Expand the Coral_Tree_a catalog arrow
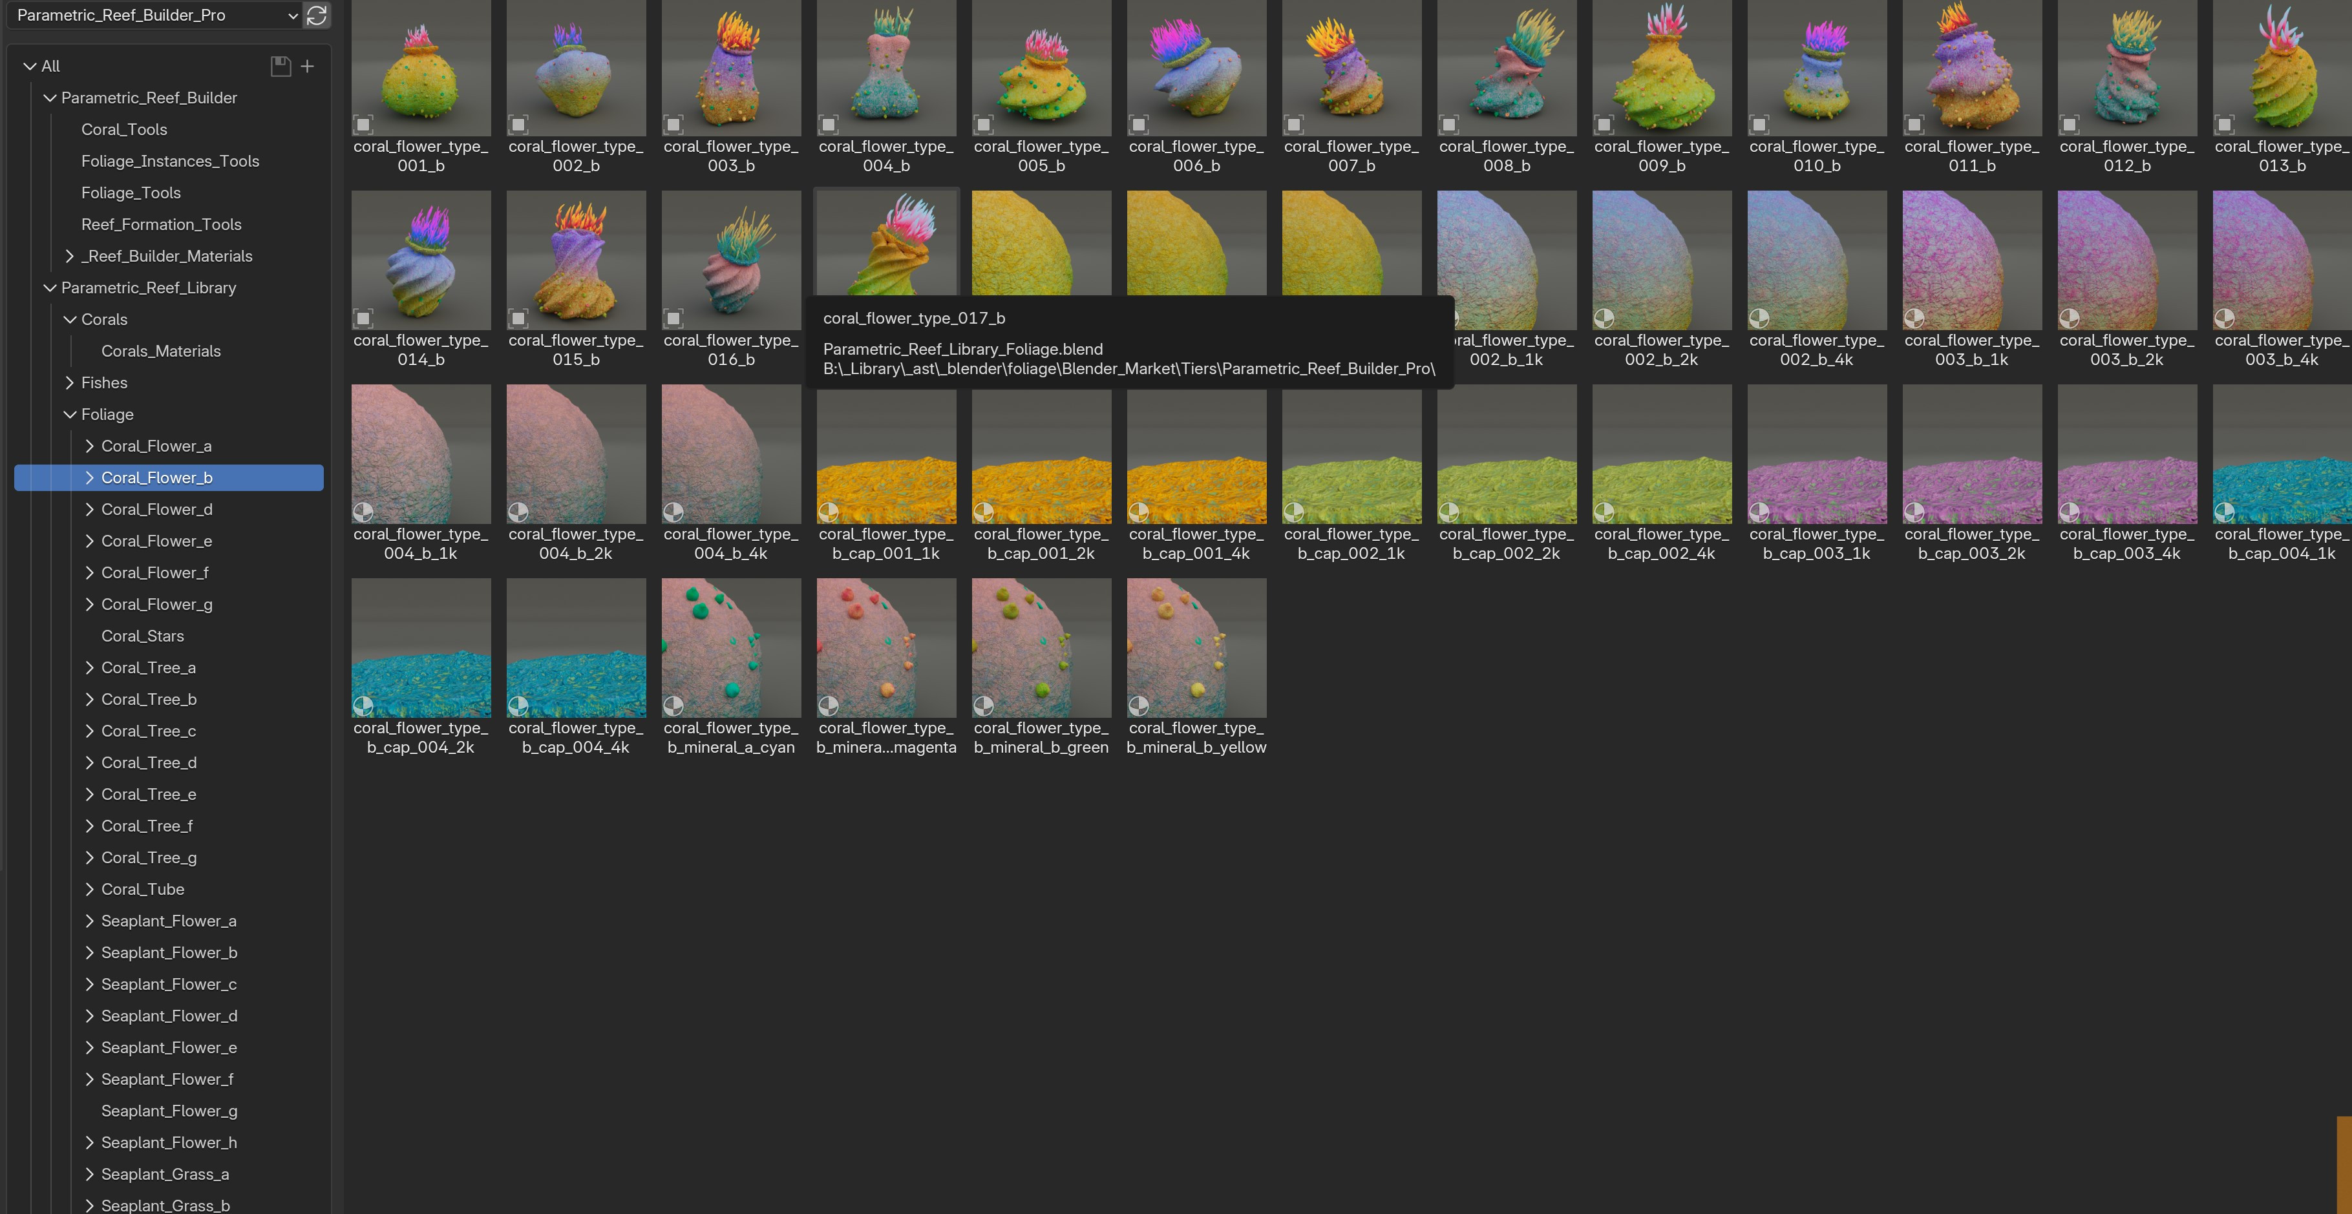Screen dimensions: 2352x1214 coord(89,667)
